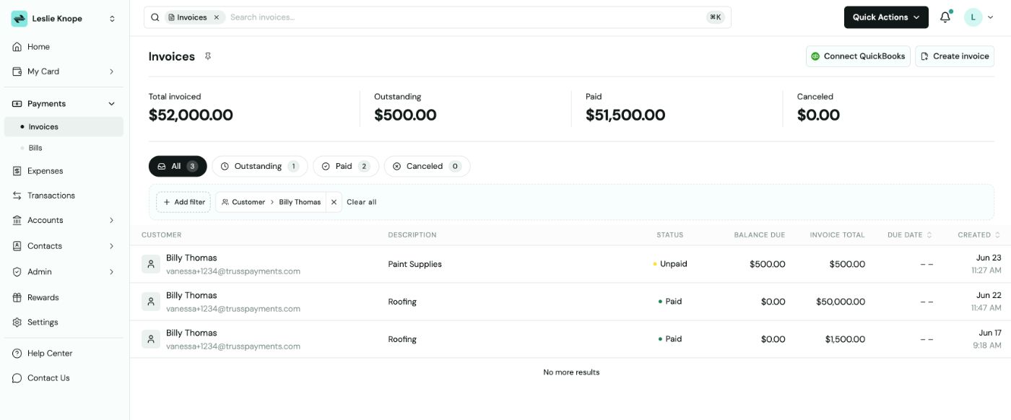Viewport: 1011px width, 420px height.
Task: Sort by the Created column
Action: point(979,235)
